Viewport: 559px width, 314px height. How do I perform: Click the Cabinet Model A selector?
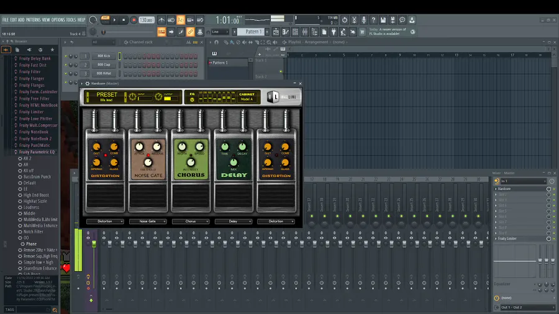tap(247, 97)
